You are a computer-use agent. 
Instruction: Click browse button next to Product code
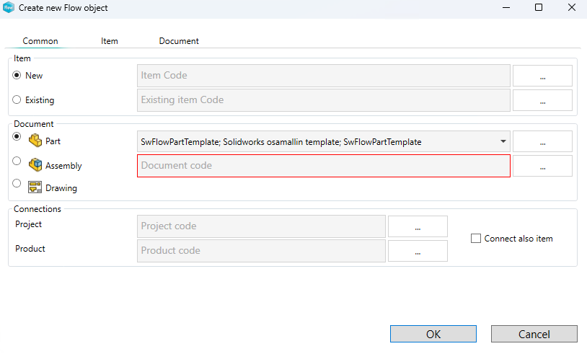(418, 251)
